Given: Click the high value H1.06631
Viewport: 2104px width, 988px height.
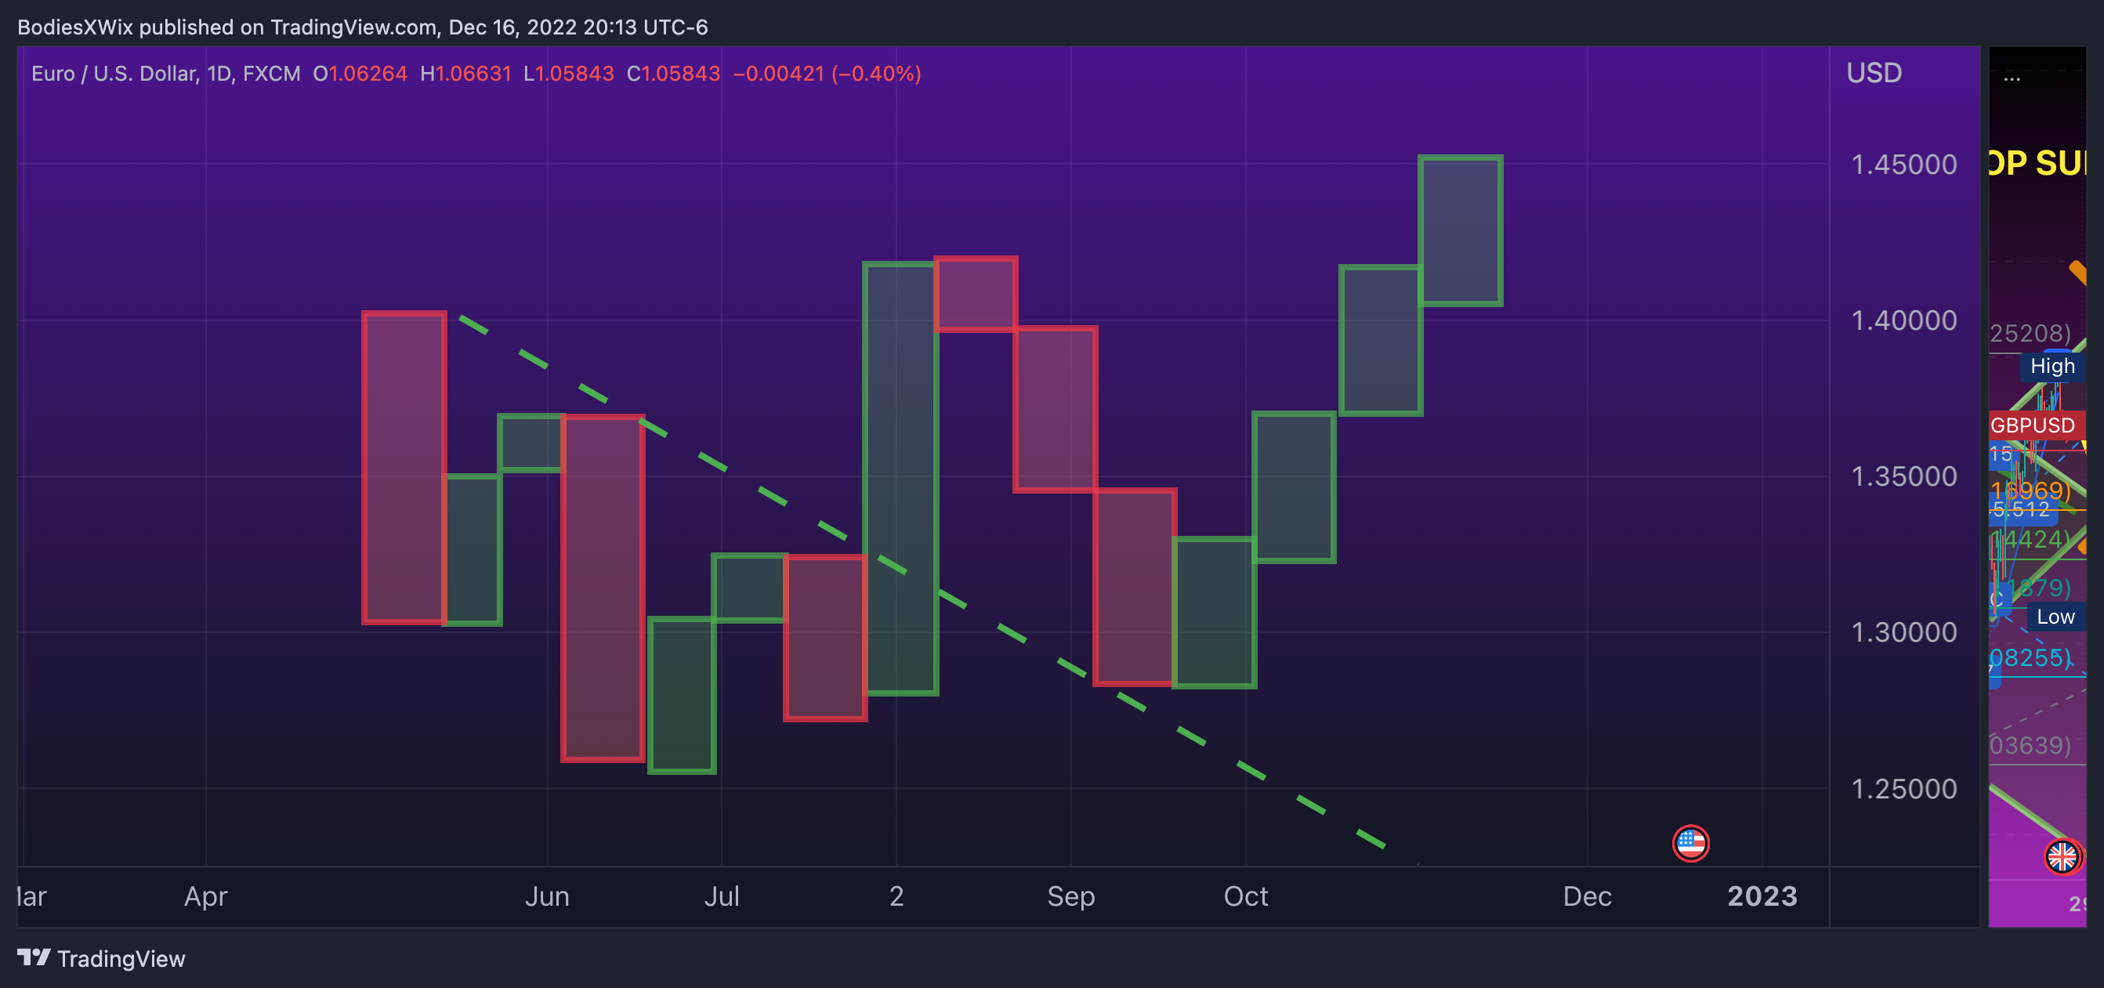Looking at the screenshot, I should coord(465,74).
